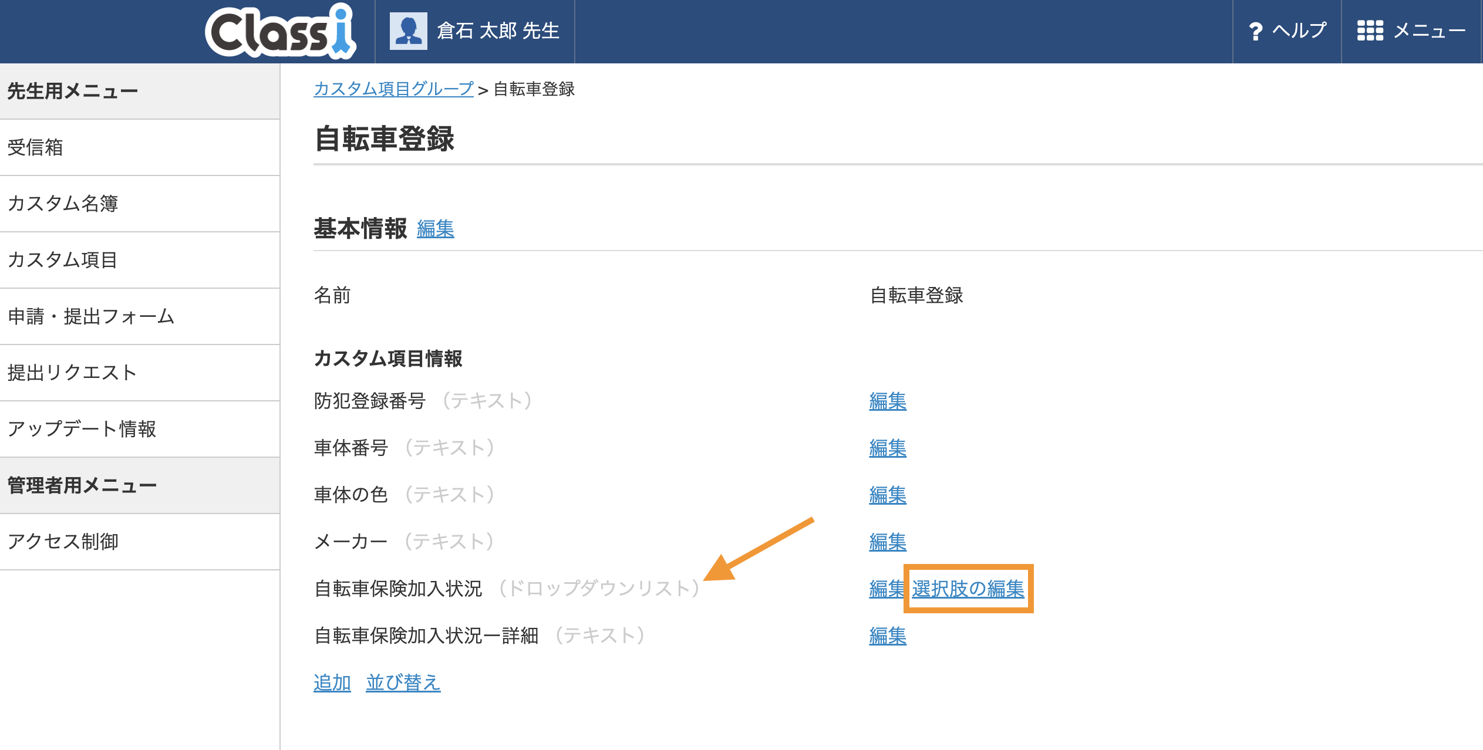The height and width of the screenshot is (750, 1483).
Task: Open アップデート情報 menu item
Action: point(82,429)
